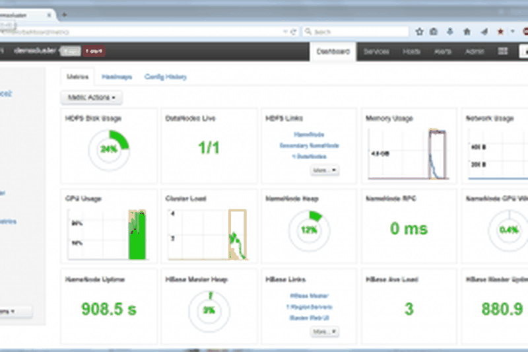Open the Admin tab
The image size is (528, 352).
tap(475, 52)
